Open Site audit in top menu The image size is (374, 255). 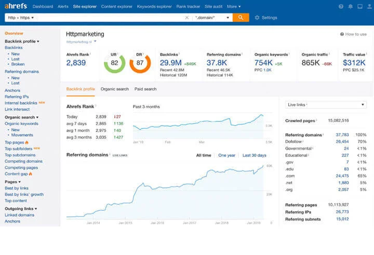[213, 6]
